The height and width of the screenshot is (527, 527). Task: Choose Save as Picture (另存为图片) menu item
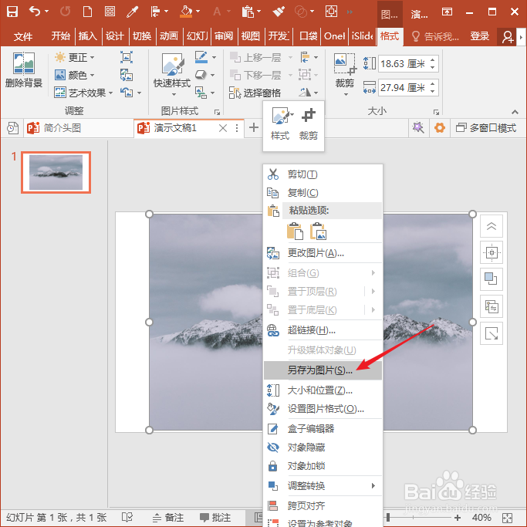point(323,370)
